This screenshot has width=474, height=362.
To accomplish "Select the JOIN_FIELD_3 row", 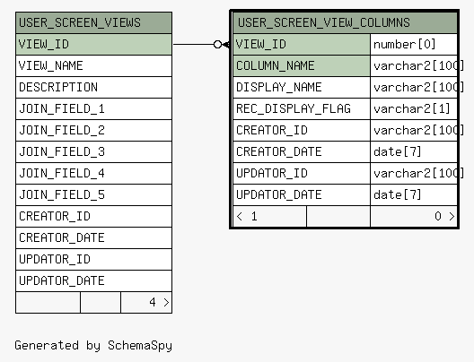I will [x=93, y=151].
